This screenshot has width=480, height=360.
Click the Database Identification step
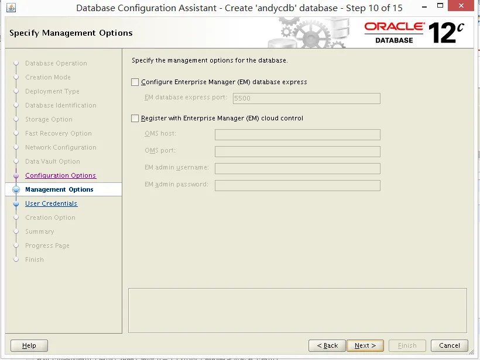[61, 105]
